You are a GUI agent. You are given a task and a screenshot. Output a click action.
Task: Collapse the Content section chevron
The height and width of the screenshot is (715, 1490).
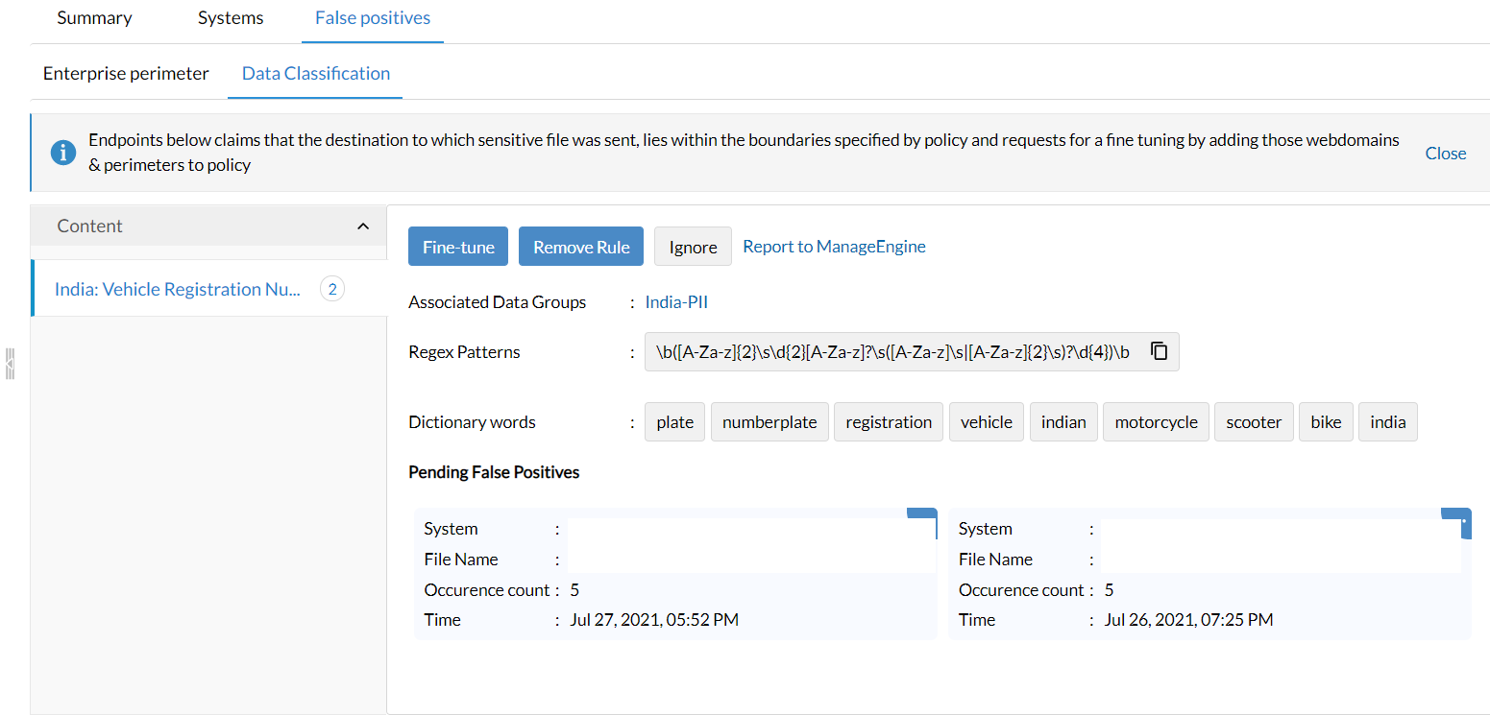pos(362,226)
